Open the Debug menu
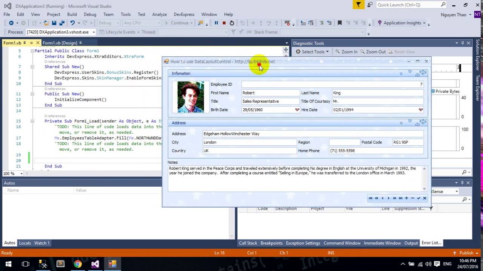 point(90,14)
